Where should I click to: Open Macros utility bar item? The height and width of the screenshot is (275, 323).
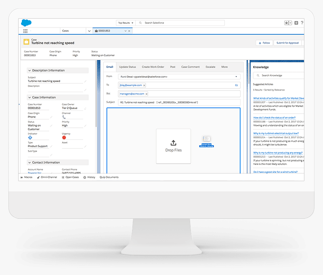(x=26, y=177)
